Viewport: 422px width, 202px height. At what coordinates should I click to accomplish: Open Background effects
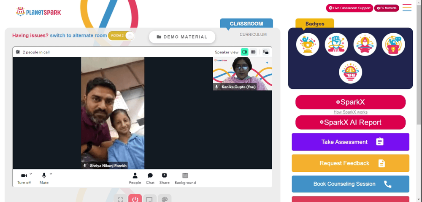coord(185,178)
